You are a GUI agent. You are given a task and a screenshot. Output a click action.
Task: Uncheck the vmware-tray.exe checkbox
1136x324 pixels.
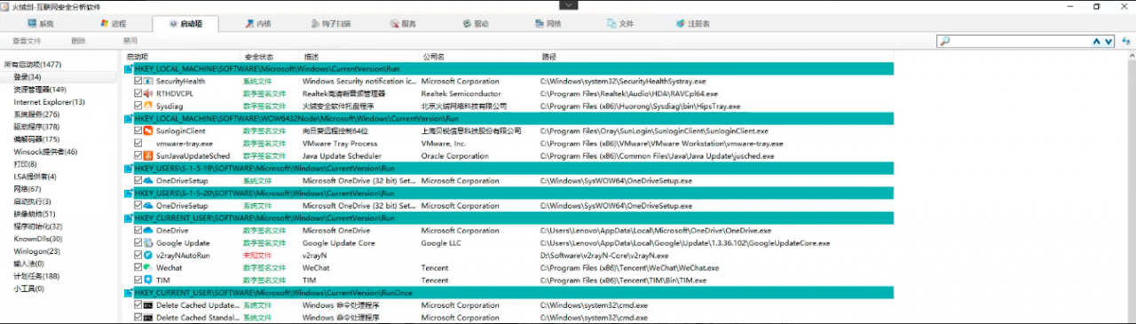tap(138, 143)
